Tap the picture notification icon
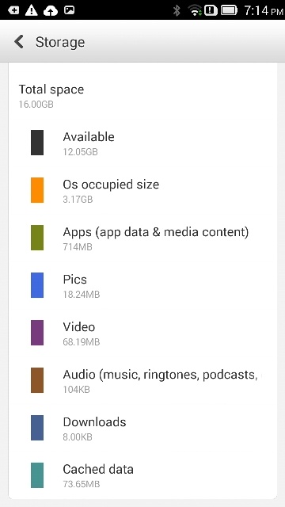285x507 pixels. 70,10
